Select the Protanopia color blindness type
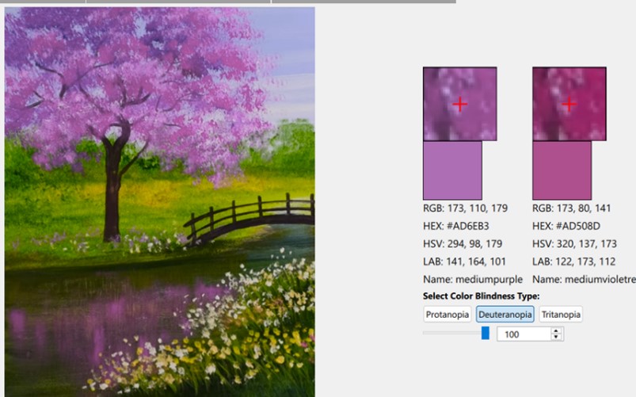This screenshot has width=636, height=397. 447,315
